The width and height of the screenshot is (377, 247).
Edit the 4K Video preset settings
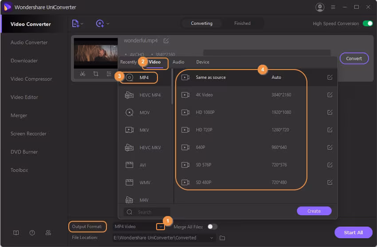pyautogui.click(x=330, y=95)
